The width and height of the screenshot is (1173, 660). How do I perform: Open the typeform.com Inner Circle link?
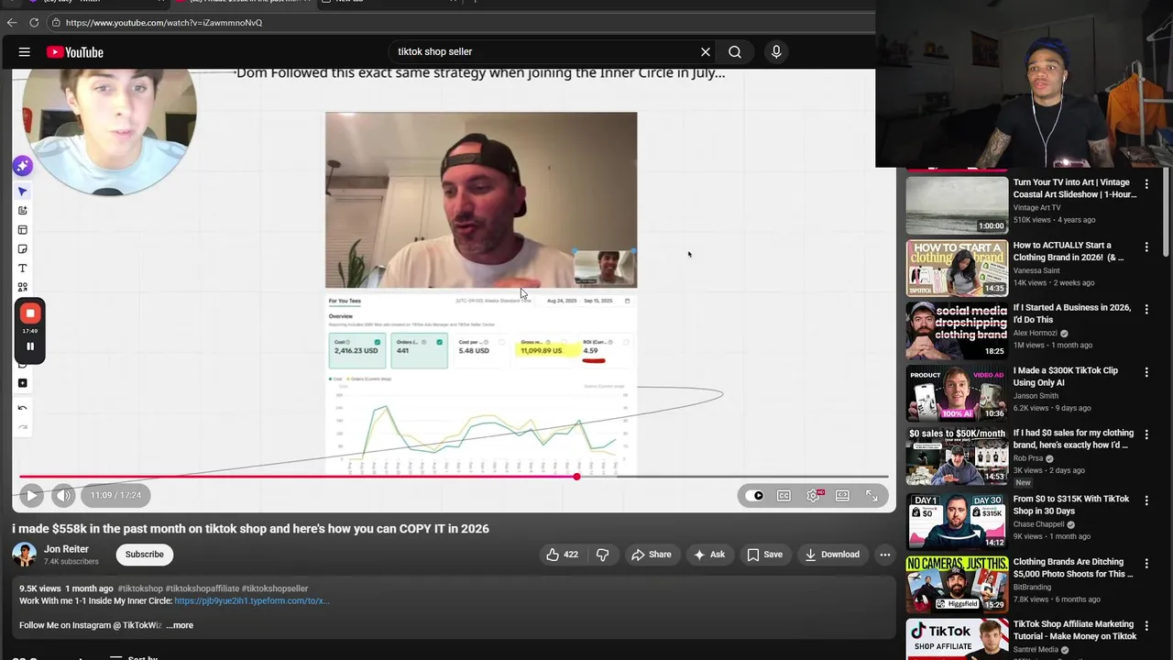click(252, 600)
